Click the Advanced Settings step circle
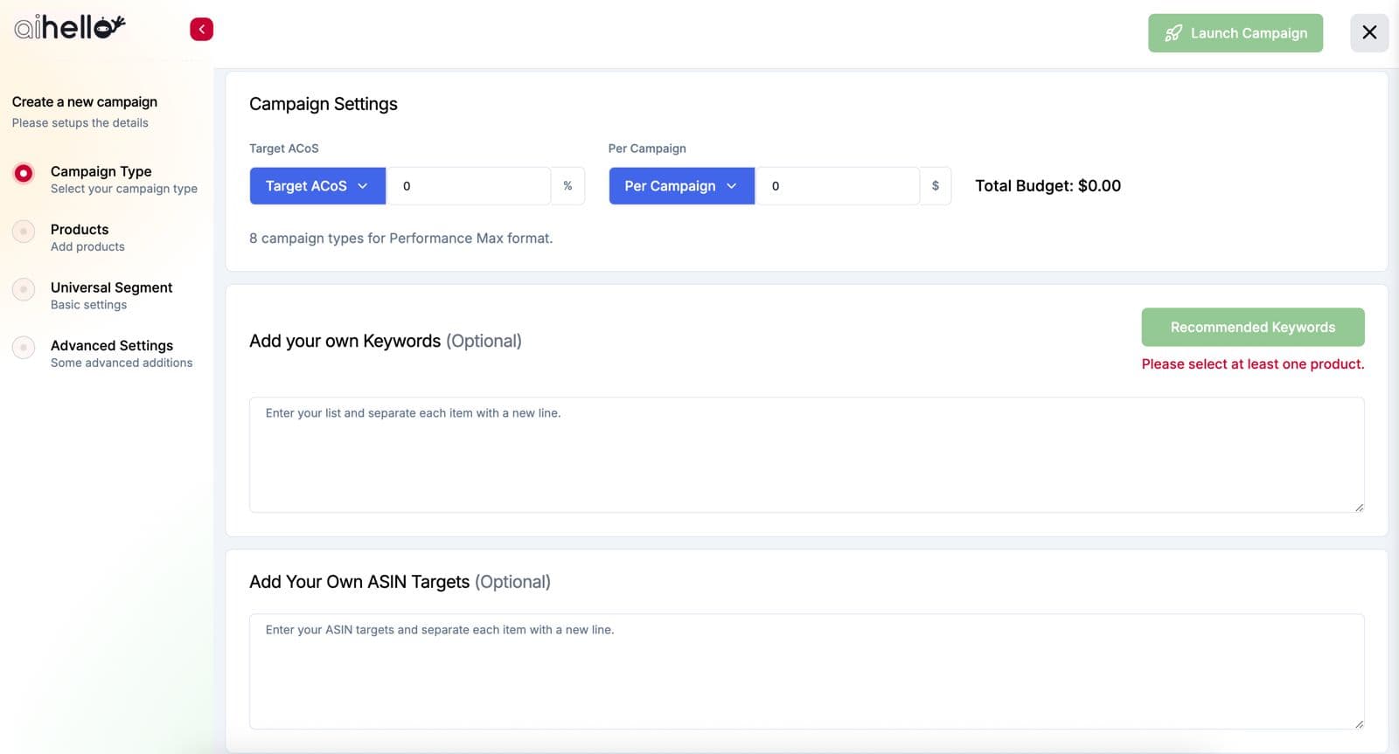This screenshot has height=754, width=1399. pyautogui.click(x=24, y=348)
